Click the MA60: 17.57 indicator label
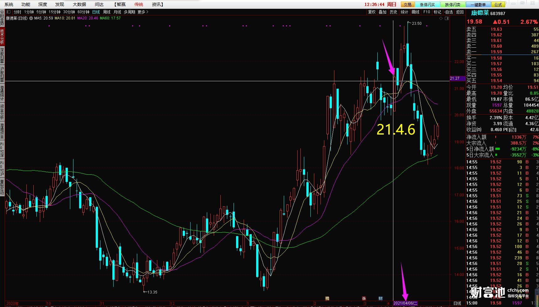 tap(110, 18)
